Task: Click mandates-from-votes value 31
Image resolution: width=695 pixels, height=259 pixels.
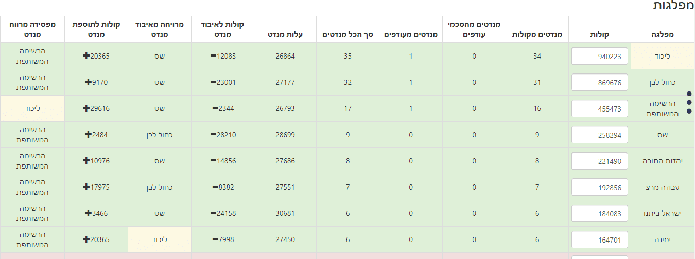Action: (x=537, y=82)
